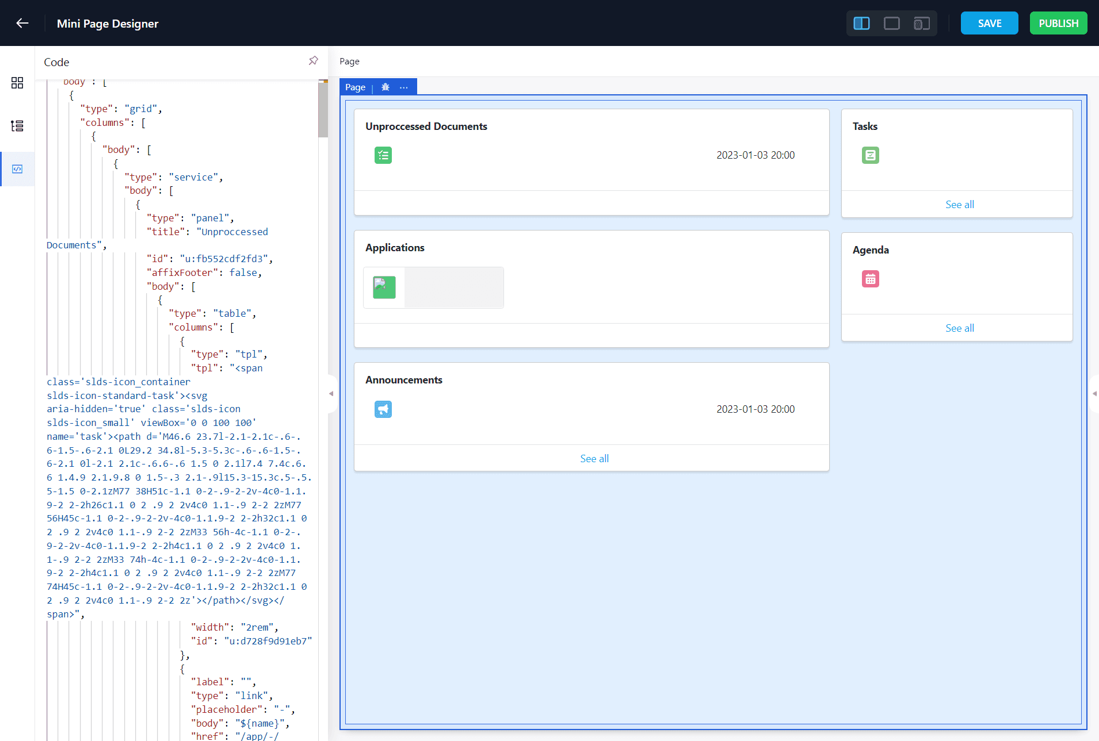Click See all under Tasks
This screenshot has height=741, width=1099.
(959, 205)
